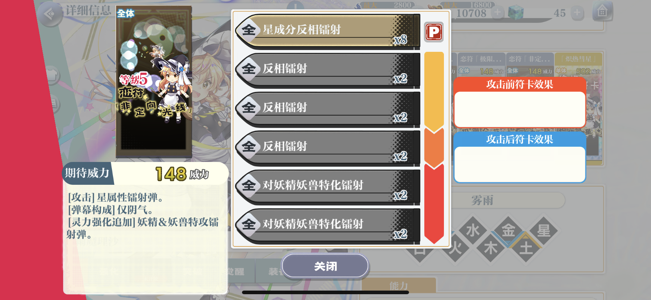Tap the back arrow beside 详细信息
The height and width of the screenshot is (300, 651).
click(x=50, y=14)
